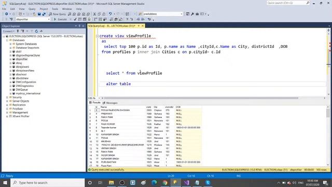Screen dimensions: 332x187
Task: Click the Comment out selected lines icon
Action: (x=127, y=19)
